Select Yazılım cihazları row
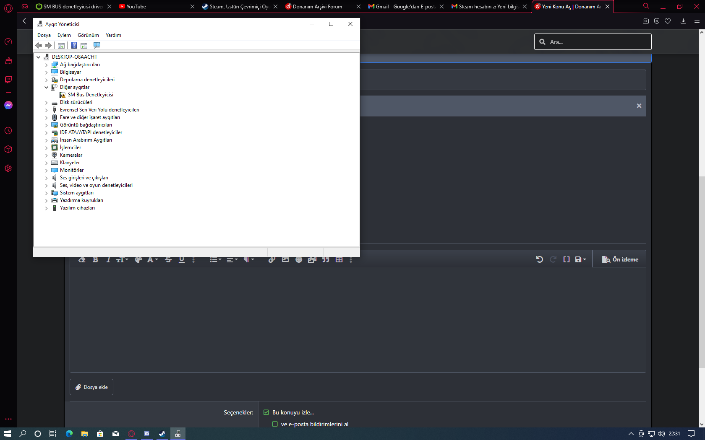The height and width of the screenshot is (440, 705). (x=77, y=208)
